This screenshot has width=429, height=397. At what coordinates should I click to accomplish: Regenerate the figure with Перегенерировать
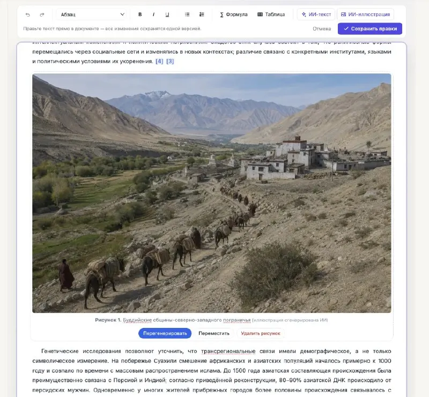click(165, 333)
